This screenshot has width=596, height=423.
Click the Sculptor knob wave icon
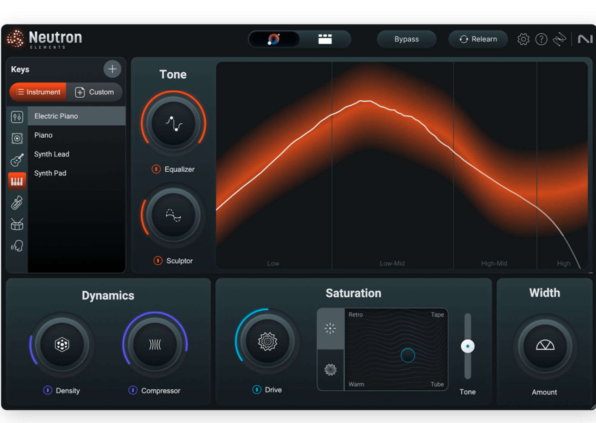click(x=173, y=215)
